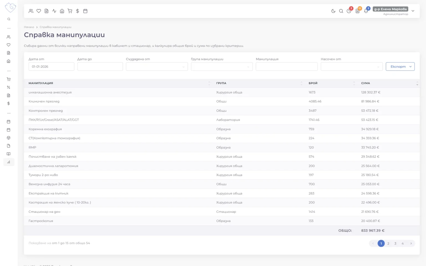Click the shopping cart icon in top toolbar
The image size is (426, 266).
click(70, 11)
